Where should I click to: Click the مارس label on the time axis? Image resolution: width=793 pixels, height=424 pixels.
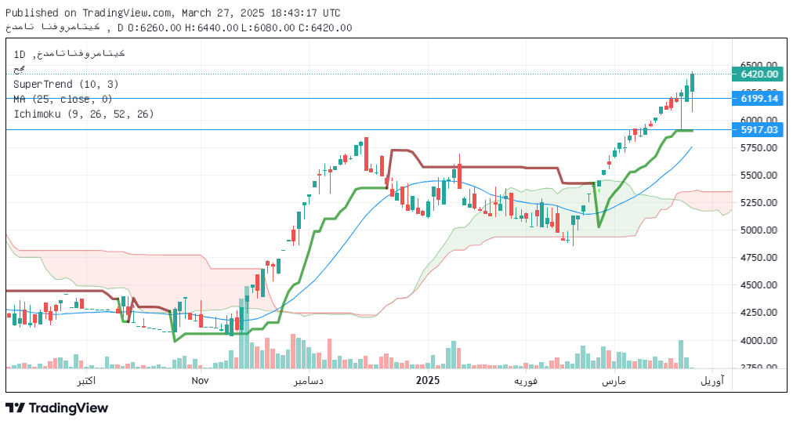point(613,380)
